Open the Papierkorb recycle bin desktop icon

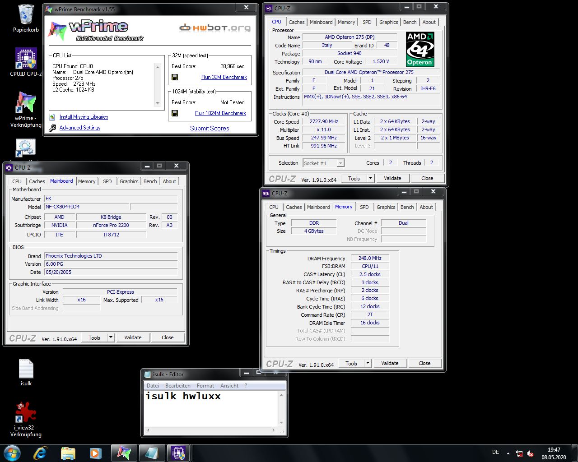click(x=26, y=19)
